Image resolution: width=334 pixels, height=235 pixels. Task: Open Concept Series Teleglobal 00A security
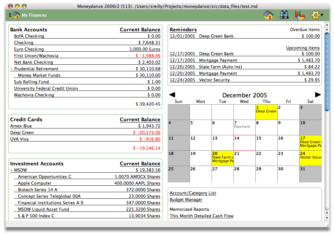tap(49, 196)
